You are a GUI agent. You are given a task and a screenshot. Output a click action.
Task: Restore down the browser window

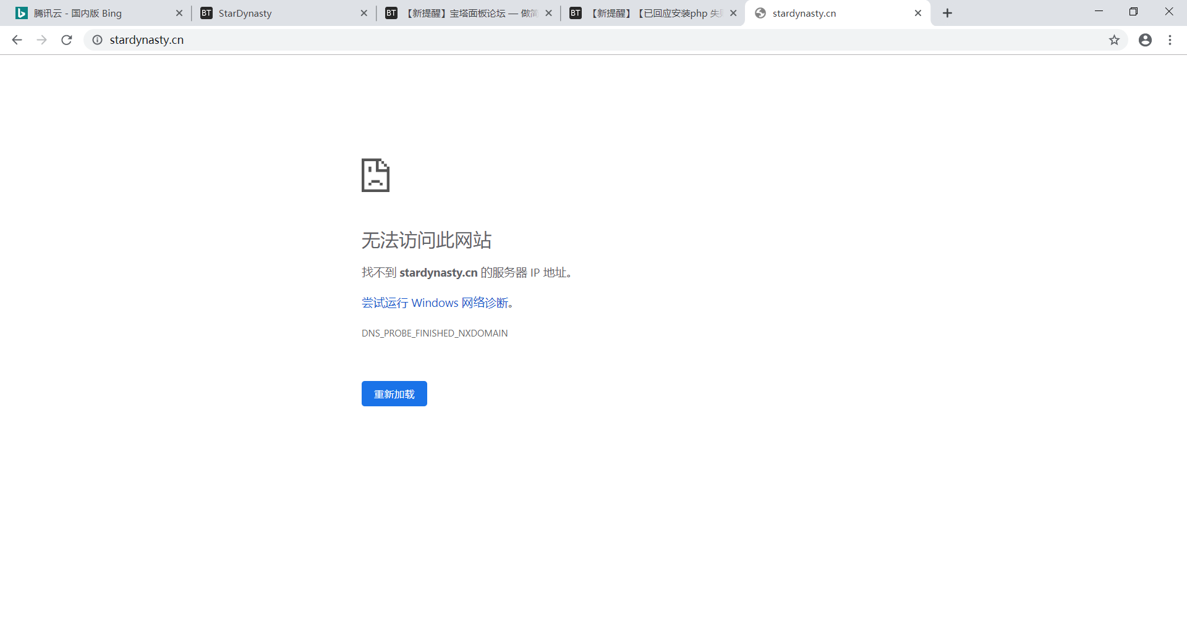coord(1133,12)
